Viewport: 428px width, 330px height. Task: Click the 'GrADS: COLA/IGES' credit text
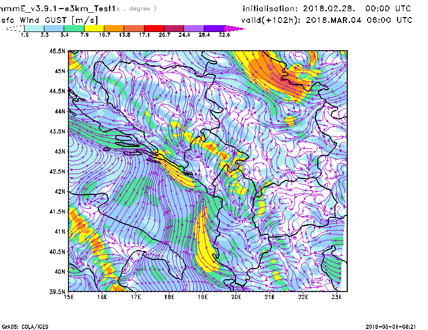pos(25,327)
